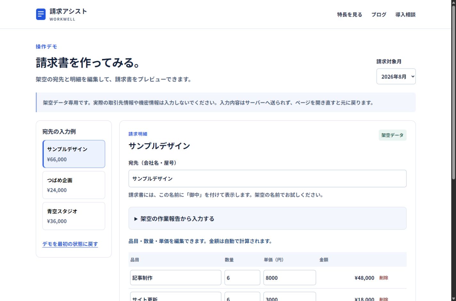Choose the つばめ企画 recipient card
456x301 pixels.
(74, 185)
